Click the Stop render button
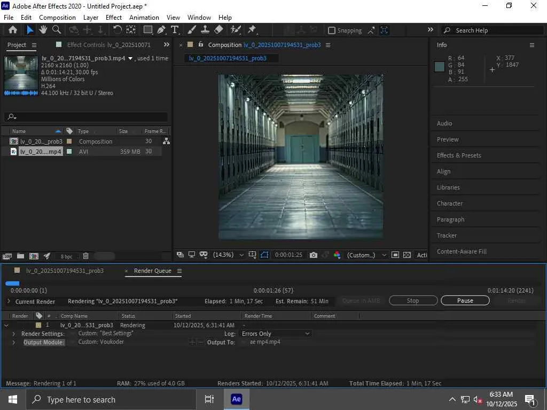 [x=413, y=301]
